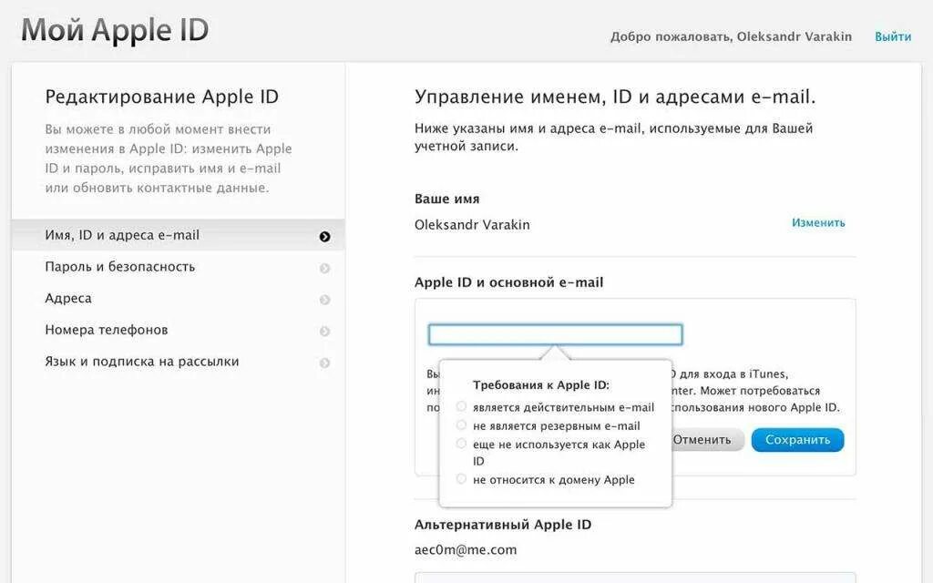Open Язык и подписка на рассылки section

pyautogui.click(x=178, y=361)
